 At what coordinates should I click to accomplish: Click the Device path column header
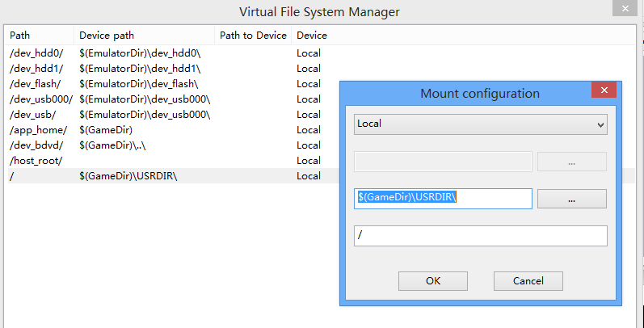click(107, 36)
